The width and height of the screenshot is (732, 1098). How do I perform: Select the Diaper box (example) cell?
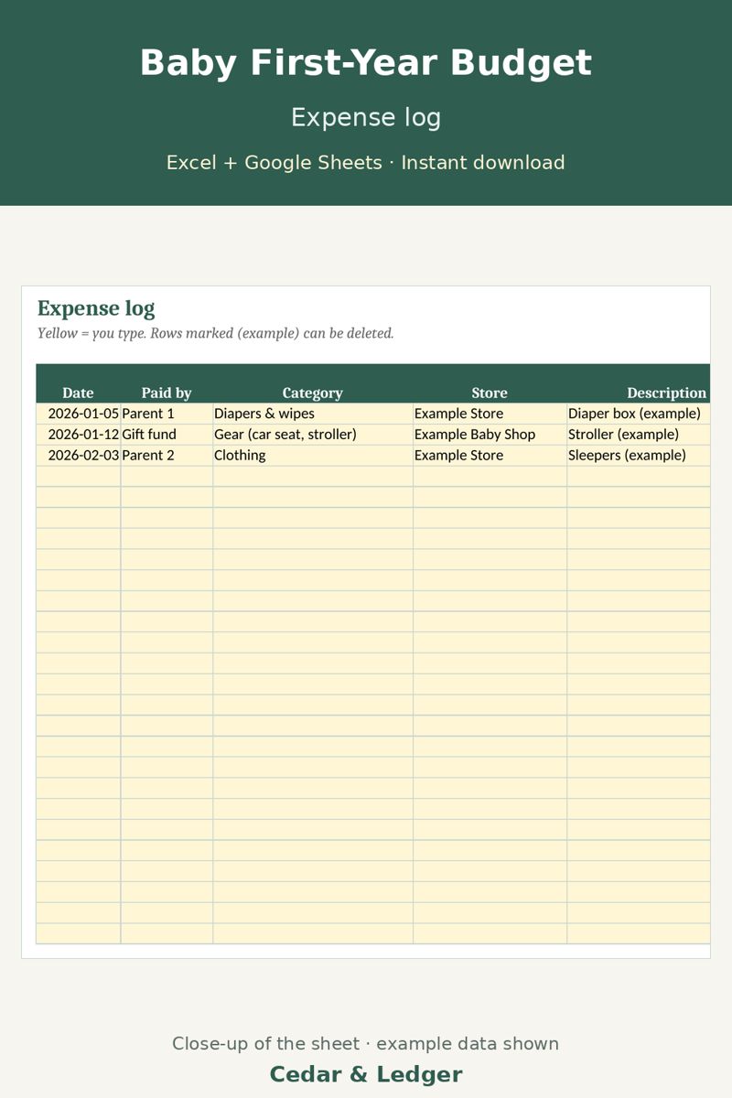click(639, 414)
